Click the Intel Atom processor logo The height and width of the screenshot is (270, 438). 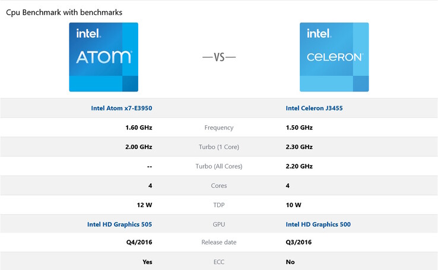coord(103,57)
